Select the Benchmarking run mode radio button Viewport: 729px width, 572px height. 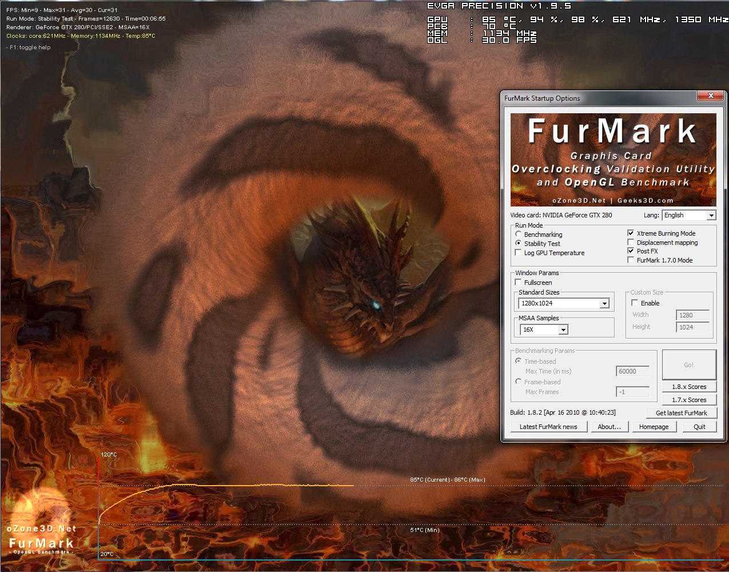(519, 235)
